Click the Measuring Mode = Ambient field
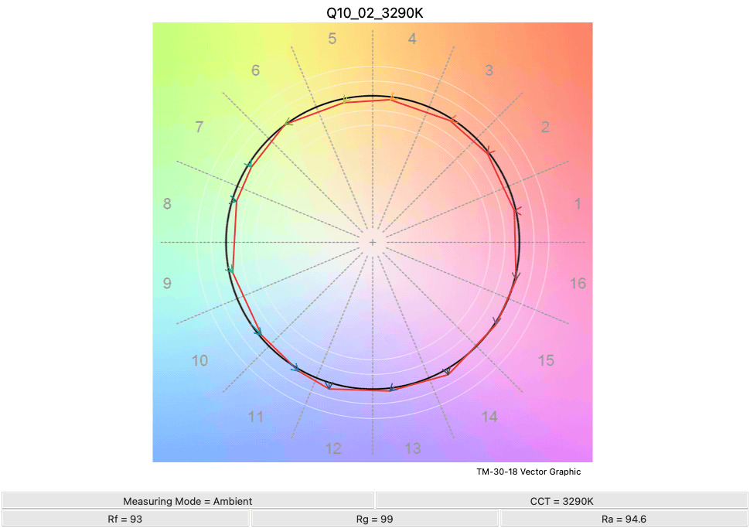The width and height of the screenshot is (750, 528). pos(187,501)
